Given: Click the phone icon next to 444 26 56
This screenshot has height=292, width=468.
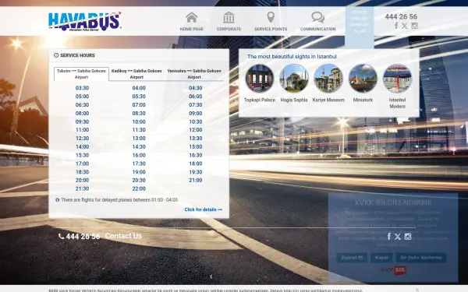Looking at the screenshot, I should click(61, 236).
